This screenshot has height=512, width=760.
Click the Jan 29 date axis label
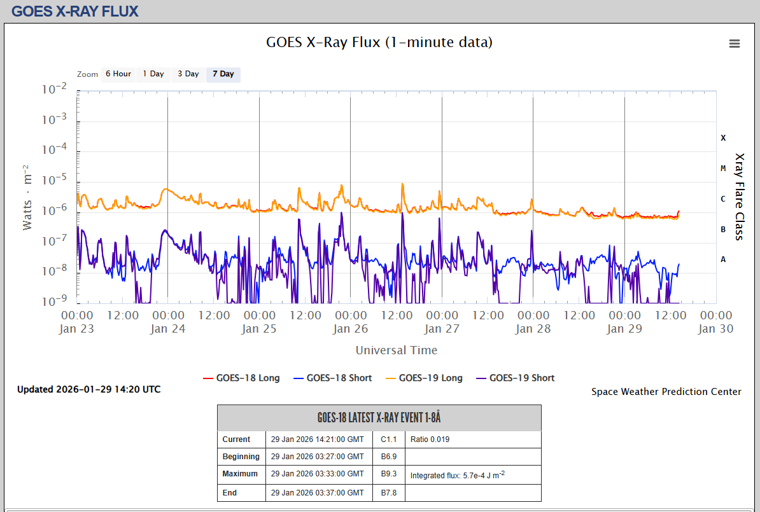[624, 329]
